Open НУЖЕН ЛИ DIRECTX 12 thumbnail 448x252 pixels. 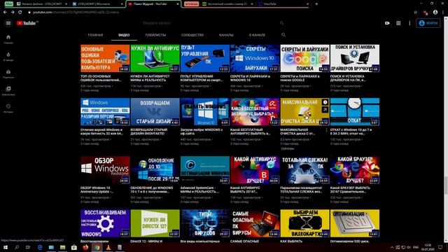click(x=155, y=223)
